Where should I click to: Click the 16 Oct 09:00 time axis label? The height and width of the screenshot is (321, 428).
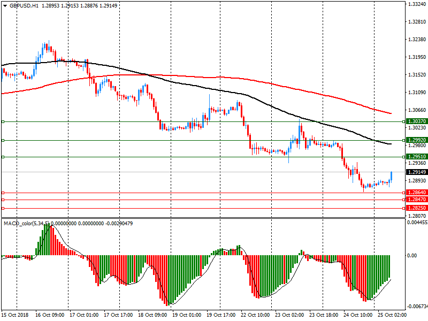[51, 316]
